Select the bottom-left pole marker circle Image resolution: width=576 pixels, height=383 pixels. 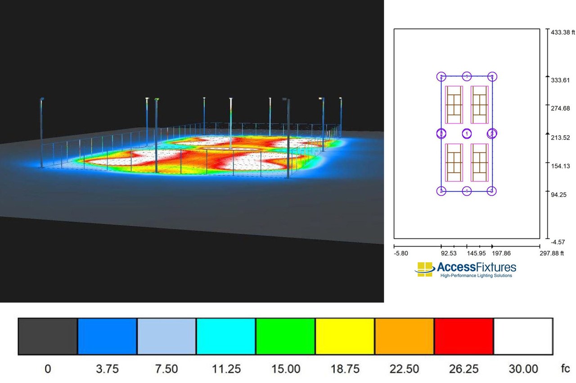click(441, 191)
